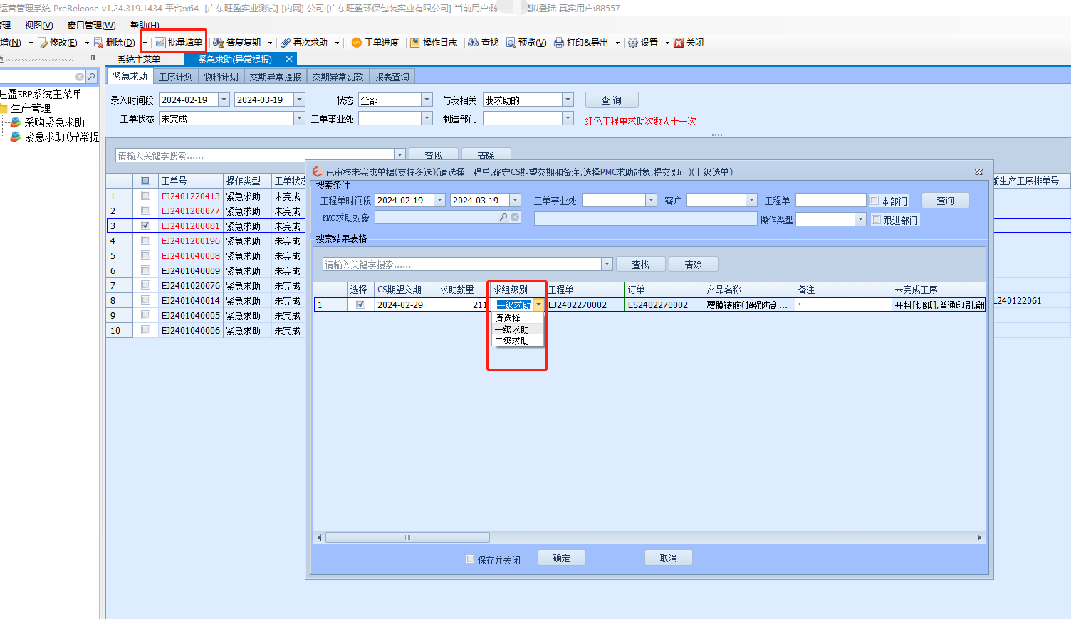This screenshot has width=1071, height=619.
Task: Open the dialog 工单事业处 dropdown
Action: click(651, 200)
